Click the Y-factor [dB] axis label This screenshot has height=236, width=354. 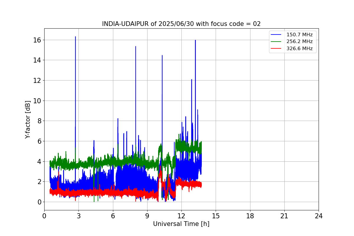[x=28, y=119]
